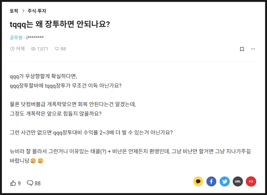Click the breadcrumb chevron arrow separator
The image size is (267, 195).
23,11
